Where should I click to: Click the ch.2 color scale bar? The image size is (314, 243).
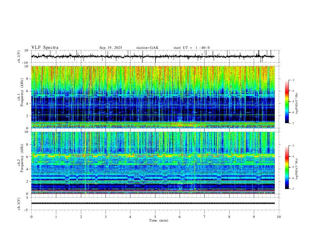coord(287,167)
